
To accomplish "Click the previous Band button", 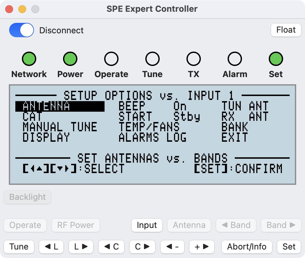I will [x=236, y=225].
